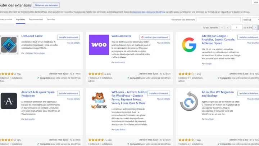This screenshot has height=146, width=259.
Task: Click the update icon in WooCommerce update button
Action: point(142,37)
